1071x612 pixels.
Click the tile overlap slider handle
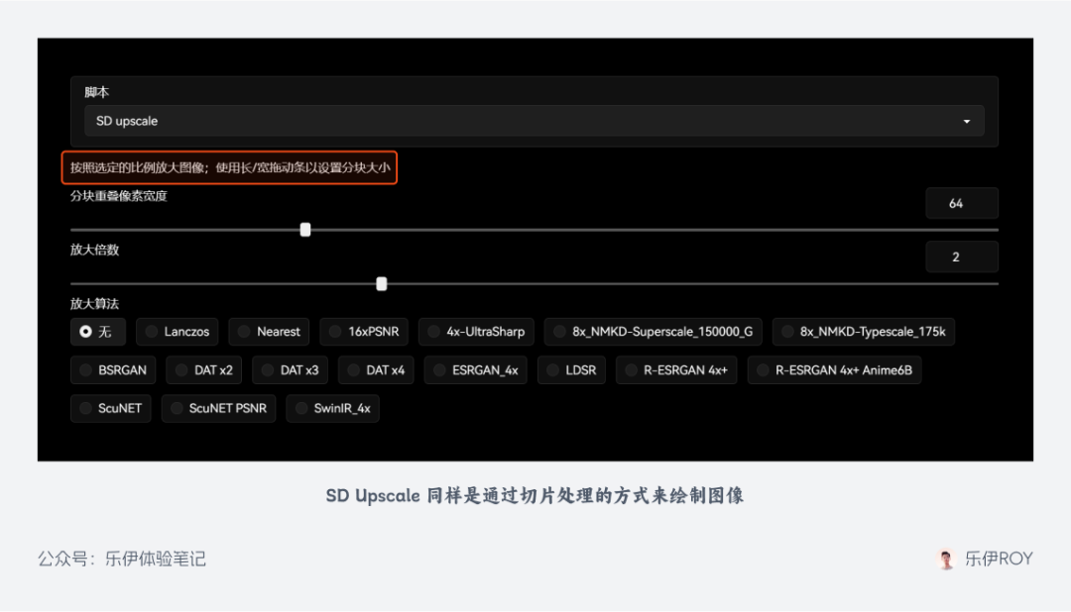(x=305, y=230)
